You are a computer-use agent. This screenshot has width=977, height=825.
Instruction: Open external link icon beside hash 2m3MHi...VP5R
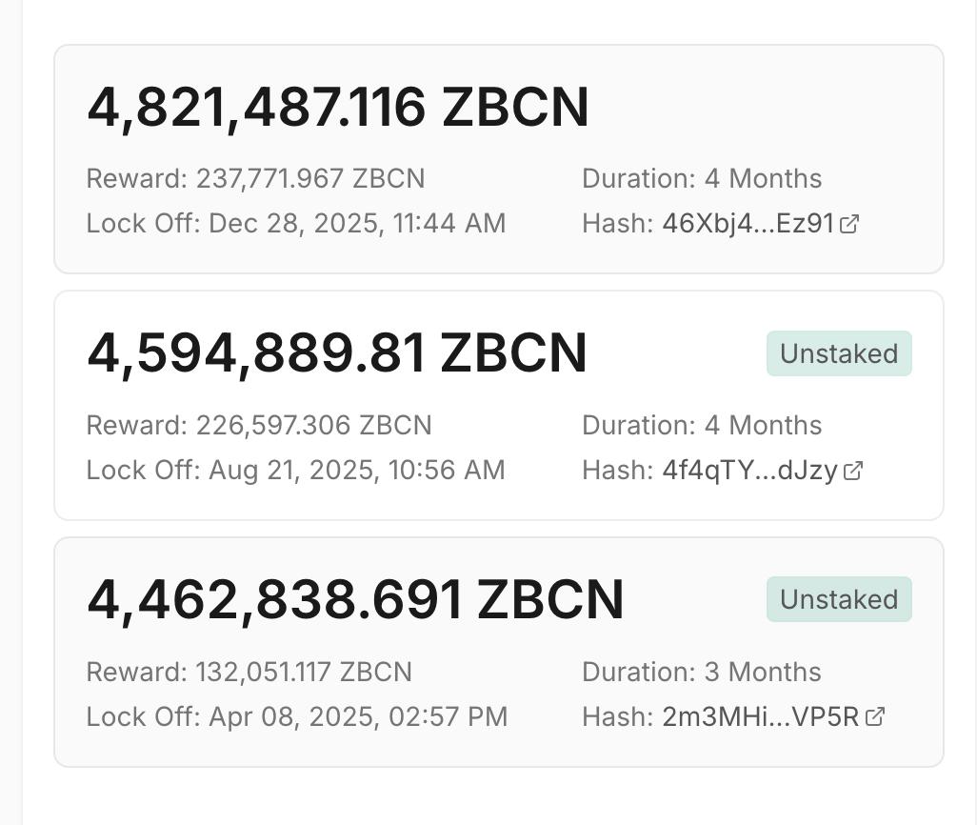click(x=875, y=716)
